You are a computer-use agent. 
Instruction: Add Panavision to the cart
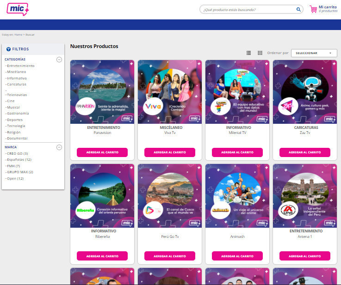tap(102, 152)
